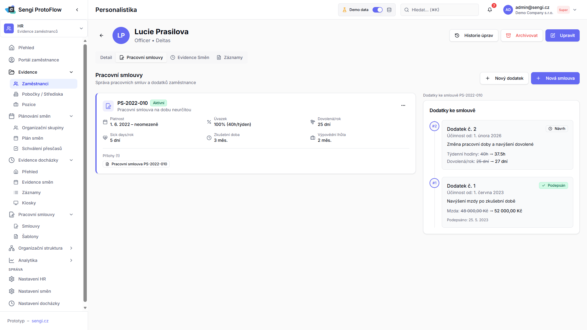The image size is (587, 330).
Task: Open the Kiosky sidebar item
Action: click(x=29, y=203)
